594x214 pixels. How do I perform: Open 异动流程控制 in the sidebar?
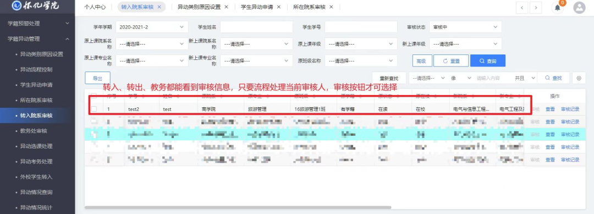36,70
